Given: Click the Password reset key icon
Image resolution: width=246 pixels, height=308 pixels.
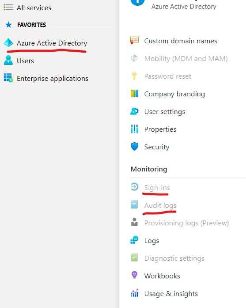Looking at the screenshot, I should tap(134, 76).
